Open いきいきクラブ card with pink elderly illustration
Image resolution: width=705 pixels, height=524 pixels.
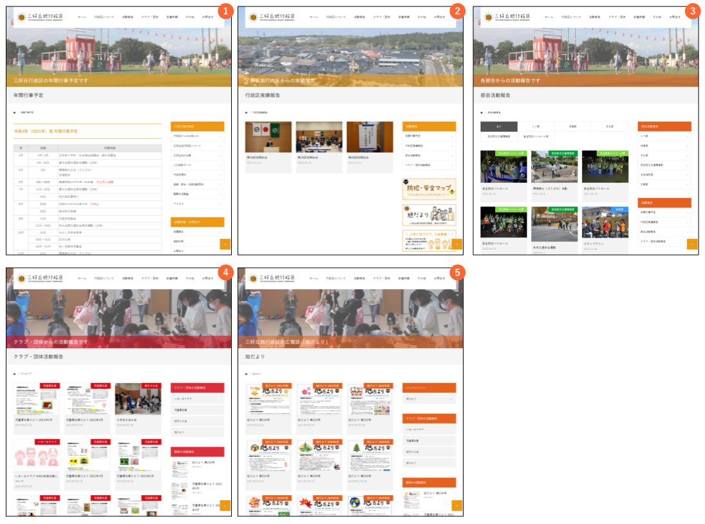pos(37,465)
